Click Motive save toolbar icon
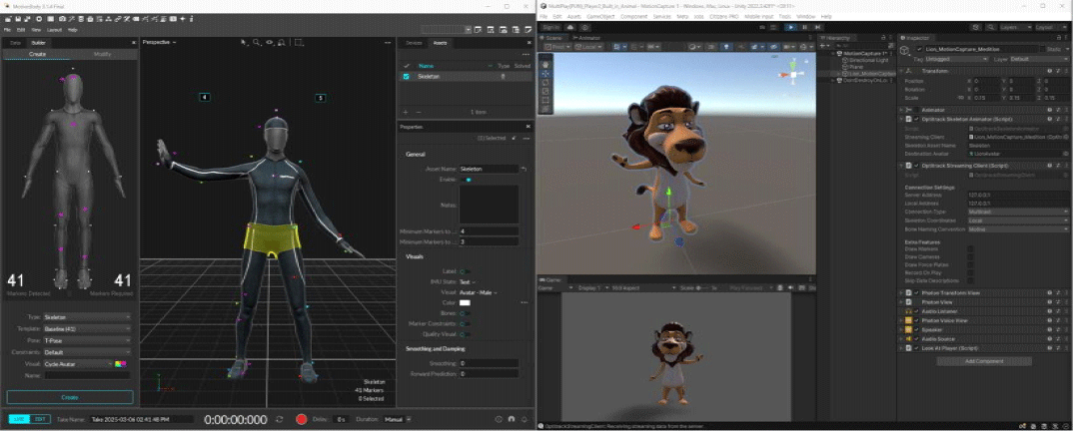Image resolution: width=1073 pixels, height=431 pixels. (x=18, y=18)
